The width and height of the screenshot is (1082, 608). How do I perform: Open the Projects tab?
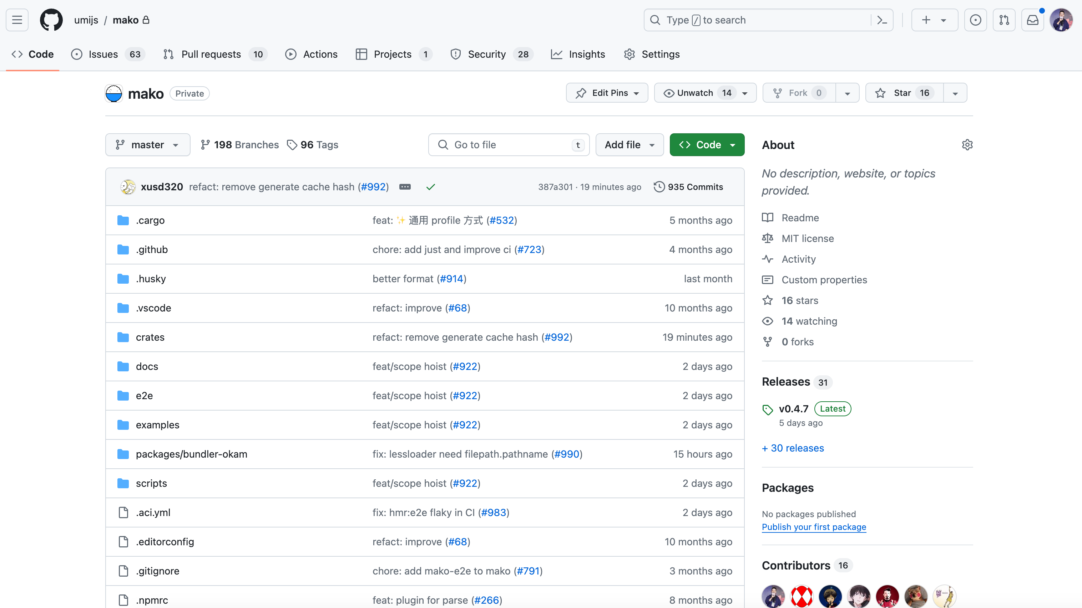[x=394, y=54]
